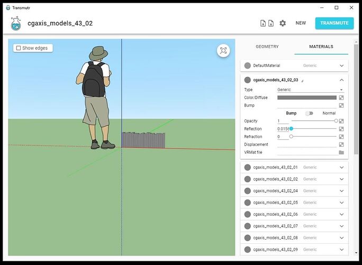Maximize the Transmutr window
Image resolution: width=362 pixels, height=265 pixels.
pos(337,7)
